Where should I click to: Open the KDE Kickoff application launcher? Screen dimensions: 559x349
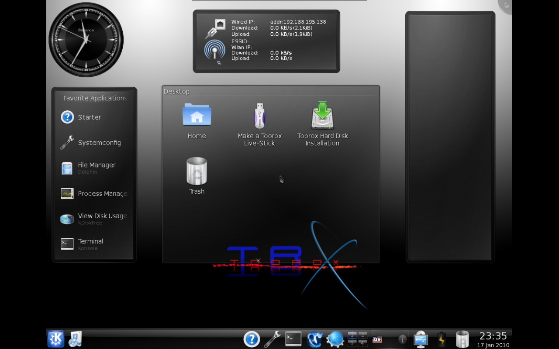[56, 339]
